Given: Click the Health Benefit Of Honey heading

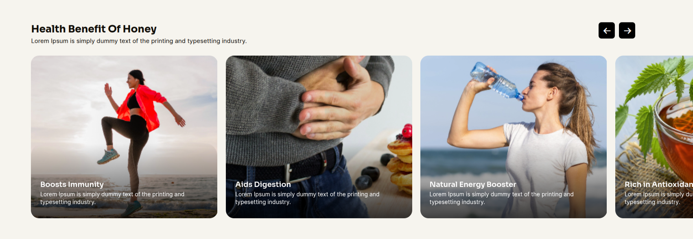Looking at the screenshot, I should pyautogui.click(x=94, y=29).
